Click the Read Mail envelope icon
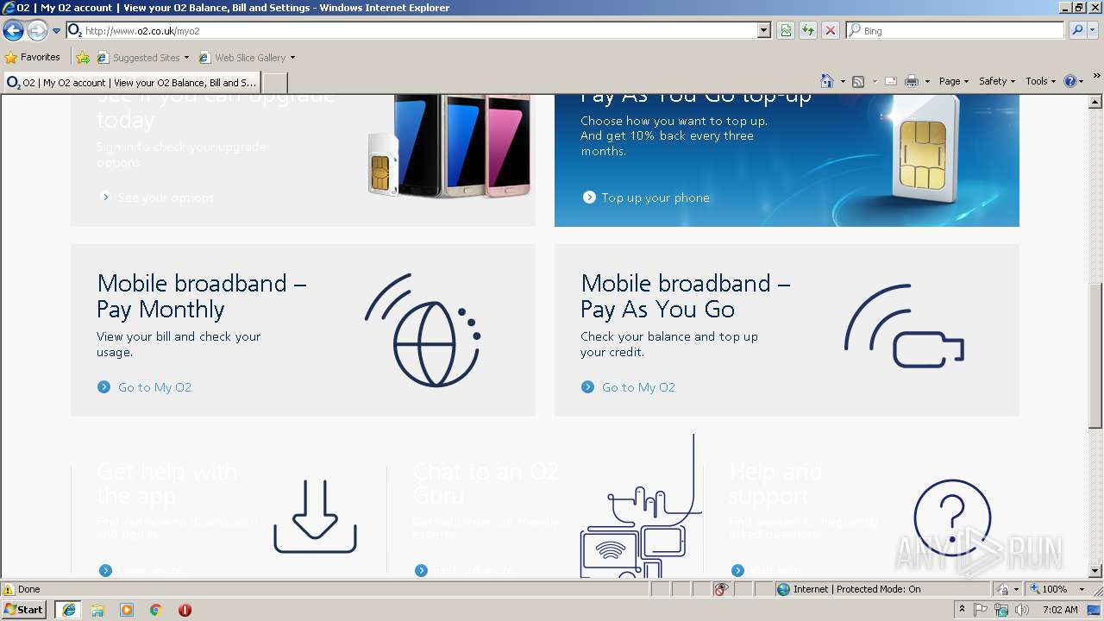This screenshot has height=621, width=1104. pos(891,81)
